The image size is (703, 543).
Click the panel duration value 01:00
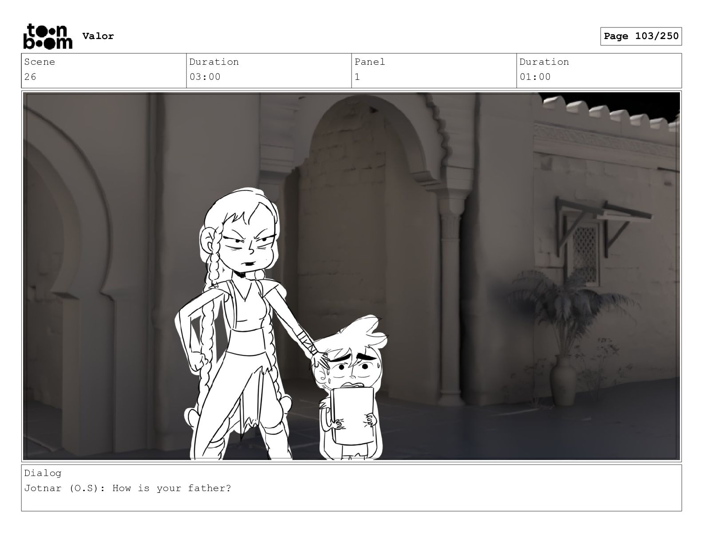(535, 77)
